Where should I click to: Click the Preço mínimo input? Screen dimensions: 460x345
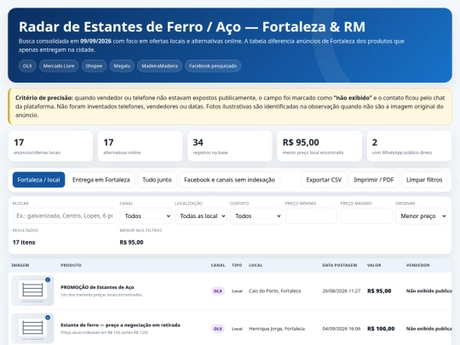tap(311, 216)
